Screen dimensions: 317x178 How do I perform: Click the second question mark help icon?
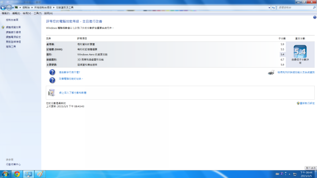52,80
